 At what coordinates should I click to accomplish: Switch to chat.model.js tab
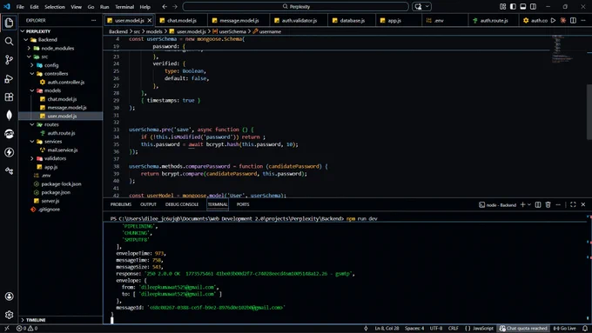(181, 20)
